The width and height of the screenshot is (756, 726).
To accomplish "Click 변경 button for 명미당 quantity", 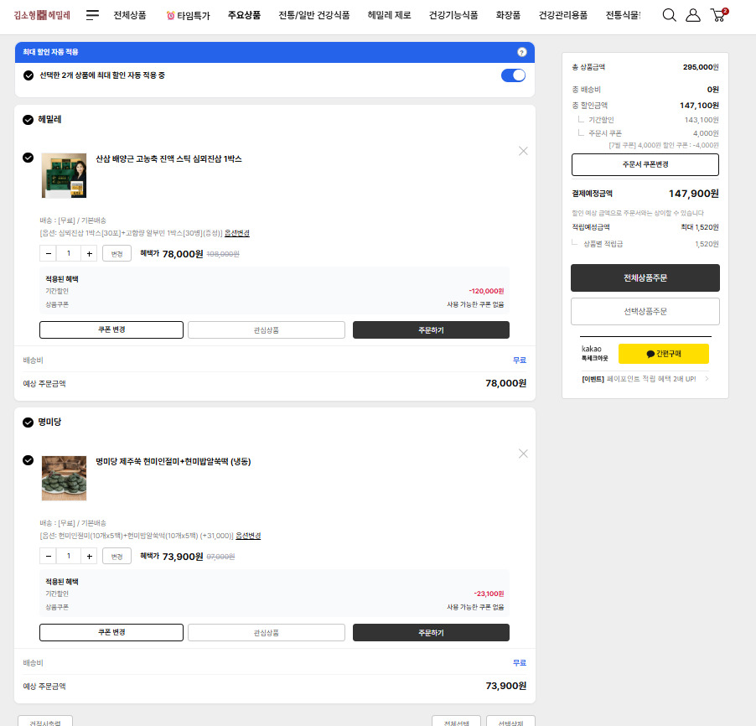I will (117, 556).
